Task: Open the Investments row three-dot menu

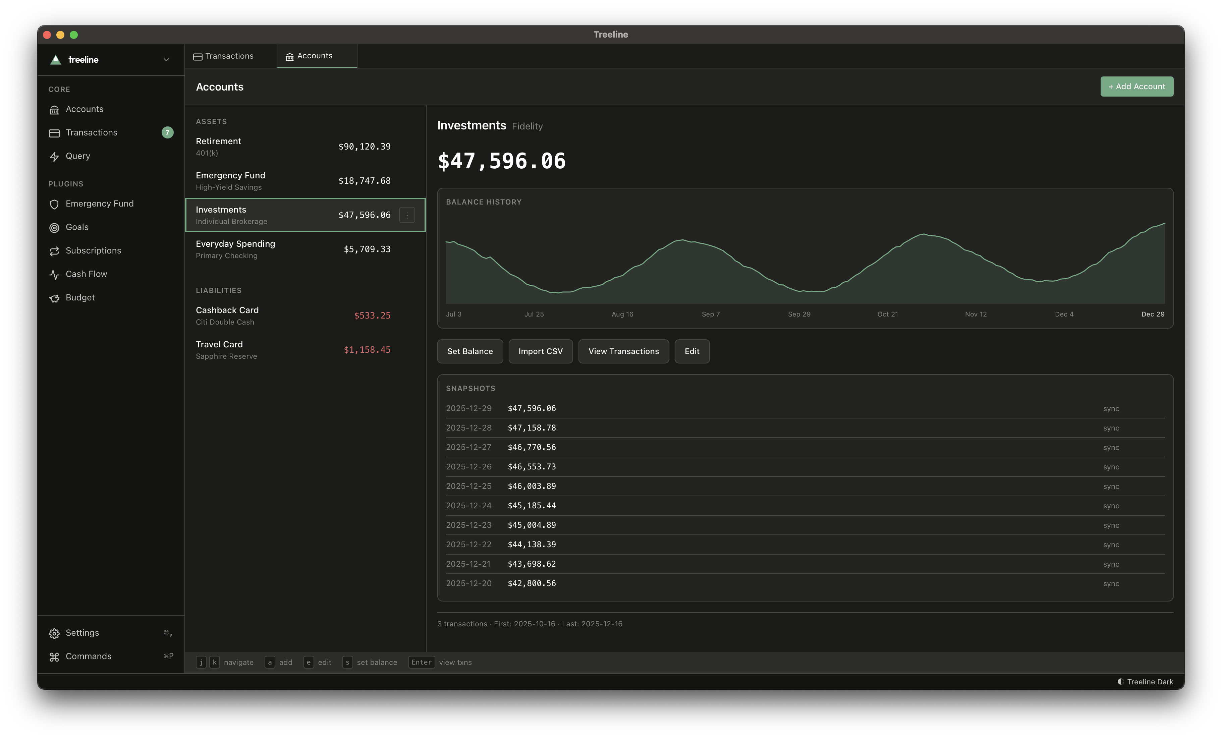Action: [407, 215]
